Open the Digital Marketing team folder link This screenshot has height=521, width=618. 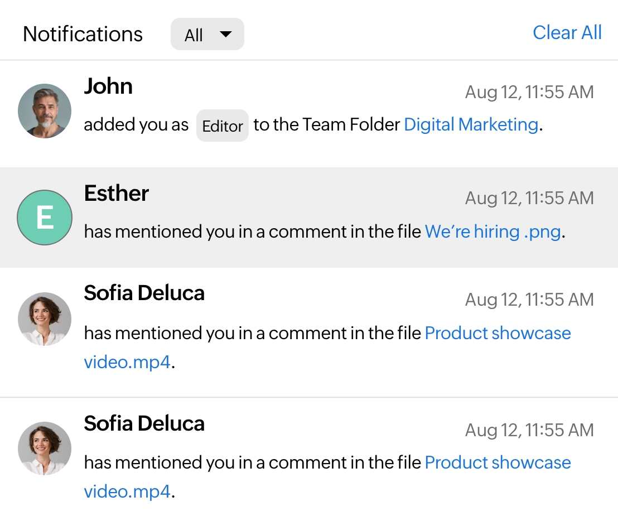[x=471, y=124]
